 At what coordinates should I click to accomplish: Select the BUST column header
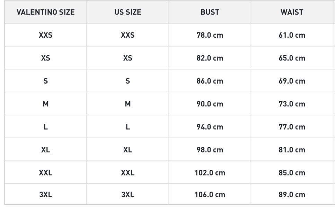coord(210,12)
